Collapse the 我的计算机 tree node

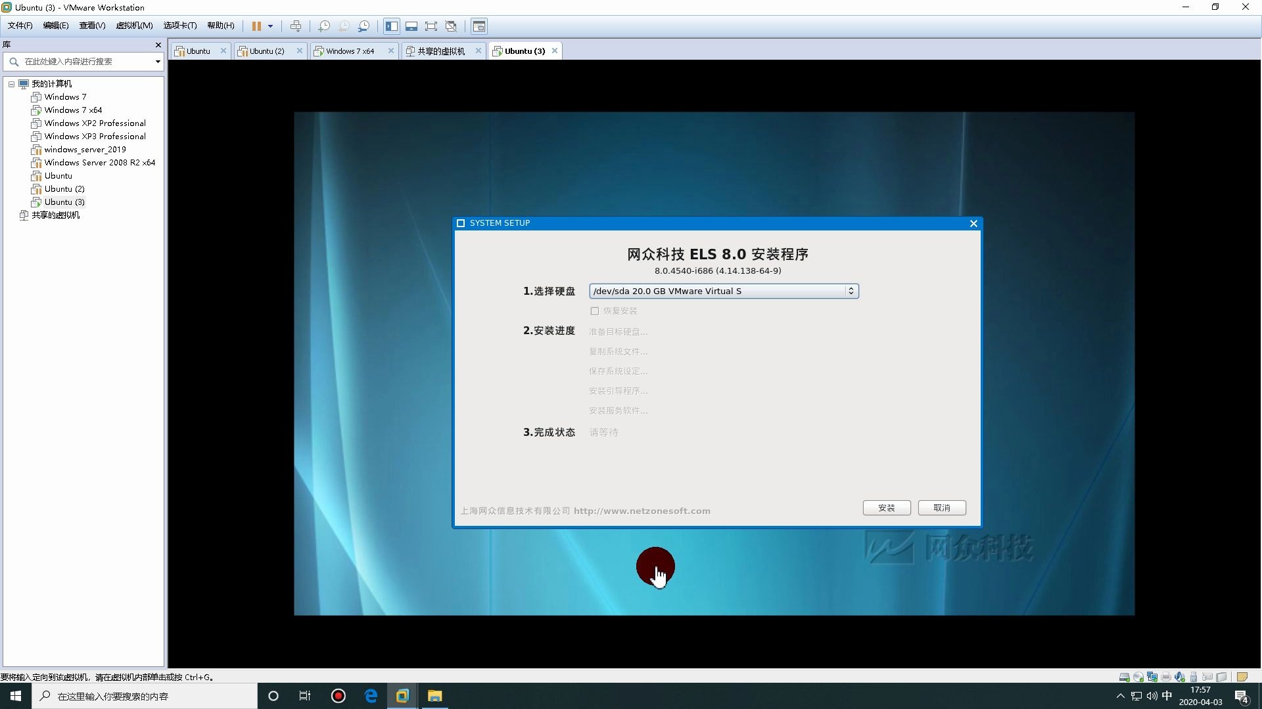(11, 84)
